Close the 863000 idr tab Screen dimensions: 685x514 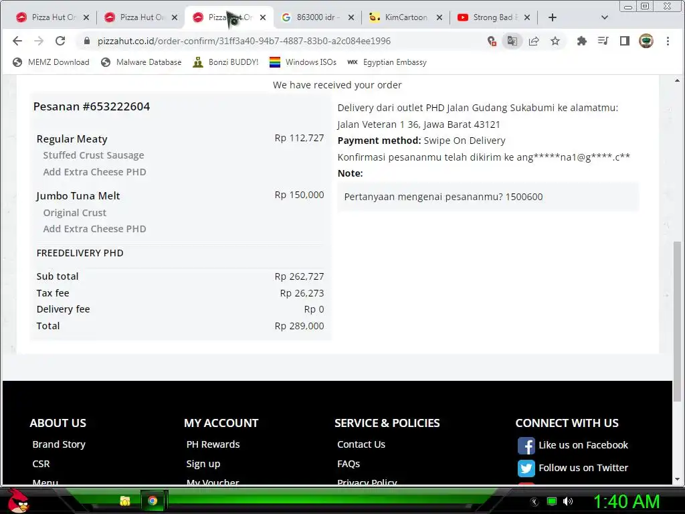[351, 17]
